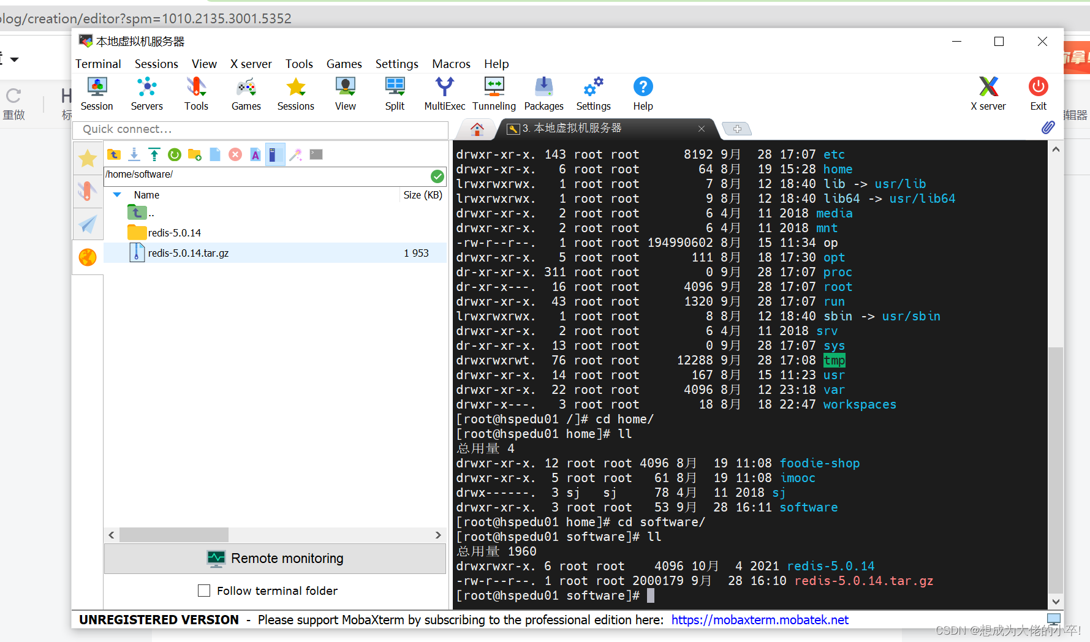The height and width of the screenshot is (642, 1090).
Task: Collapse the Name column tree arrow
Action: pyautogui.click(x=117, y=195)
